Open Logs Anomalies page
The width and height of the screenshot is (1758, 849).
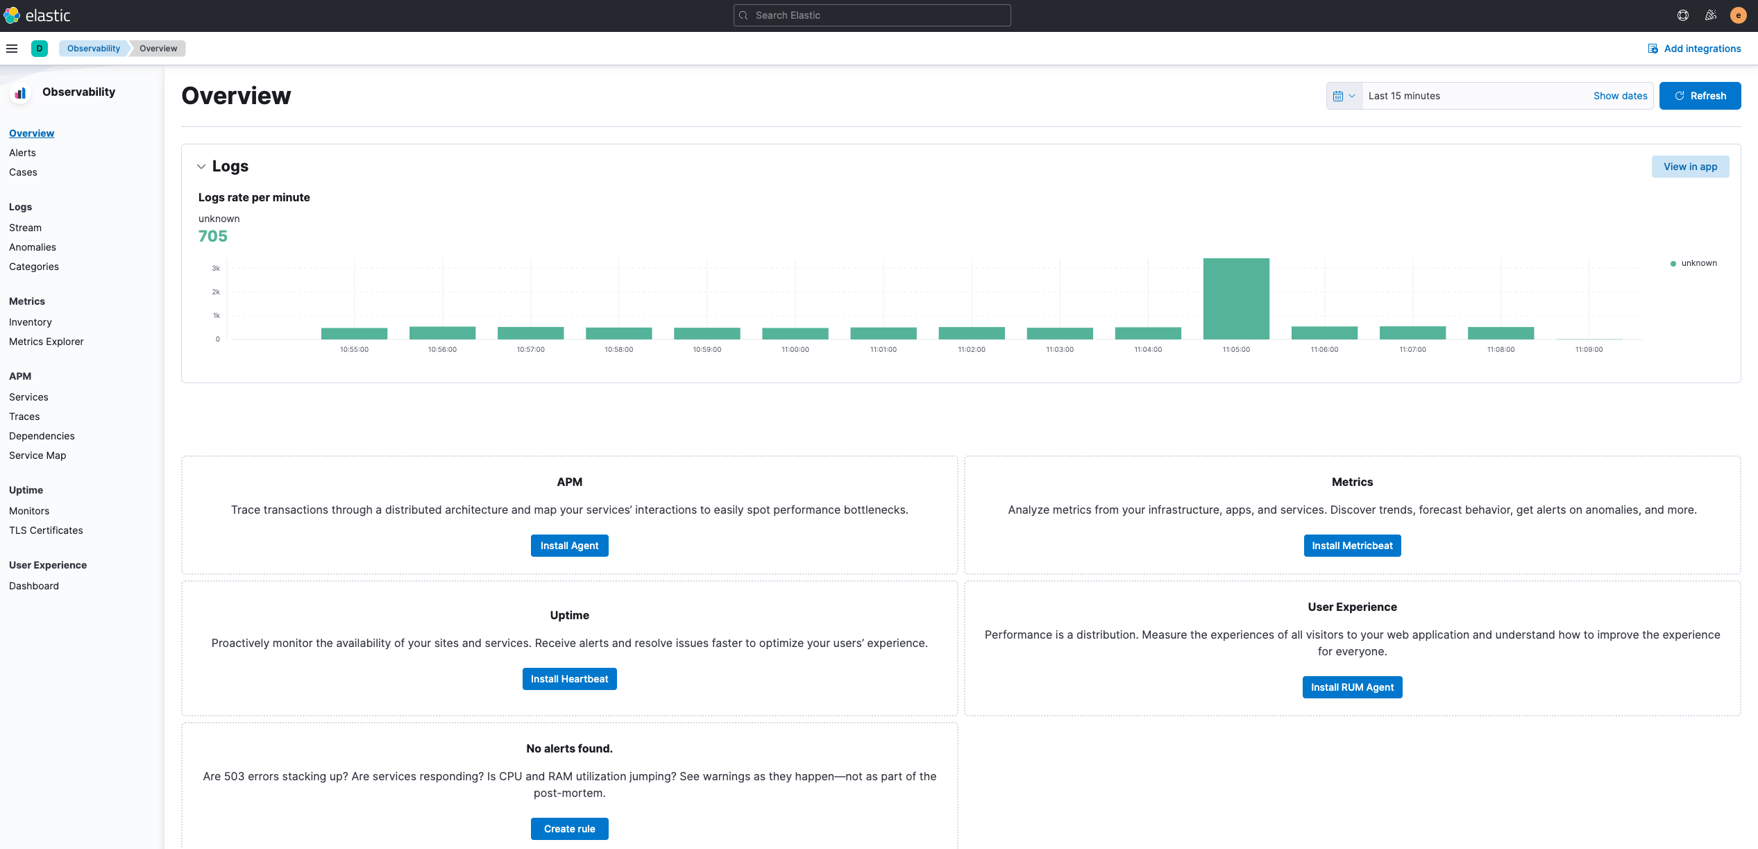33,247
